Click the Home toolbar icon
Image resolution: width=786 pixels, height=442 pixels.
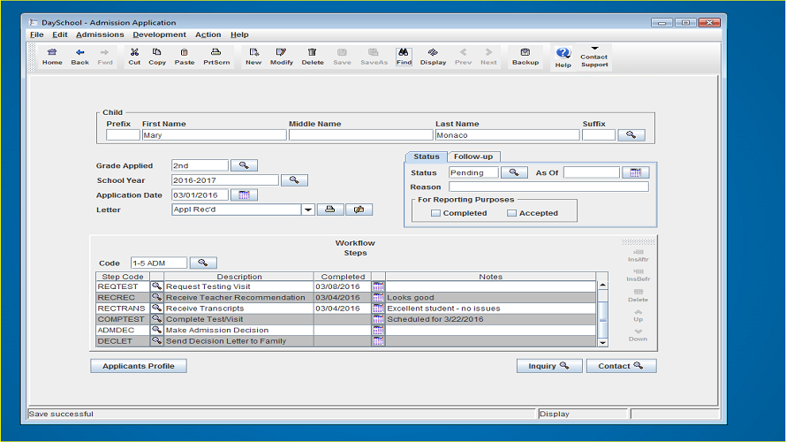pyautogui.click(x=52, y=57)
